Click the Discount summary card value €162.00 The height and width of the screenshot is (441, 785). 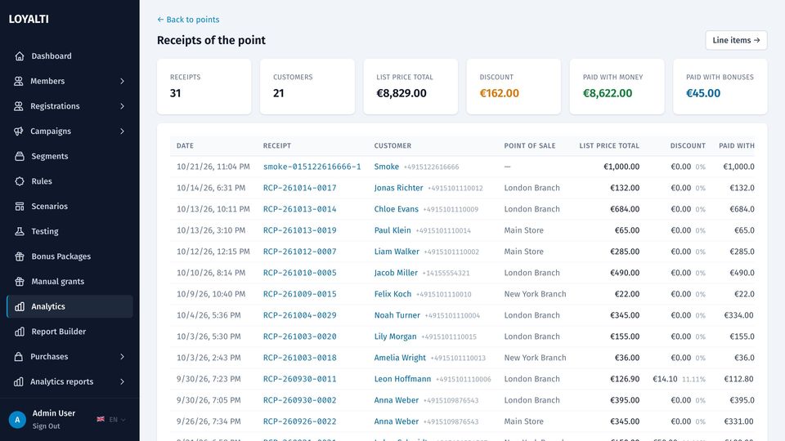click(x=499, y=93)
